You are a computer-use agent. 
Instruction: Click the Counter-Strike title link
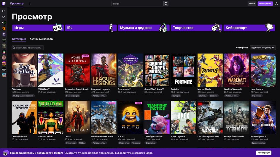click(19, 137)
